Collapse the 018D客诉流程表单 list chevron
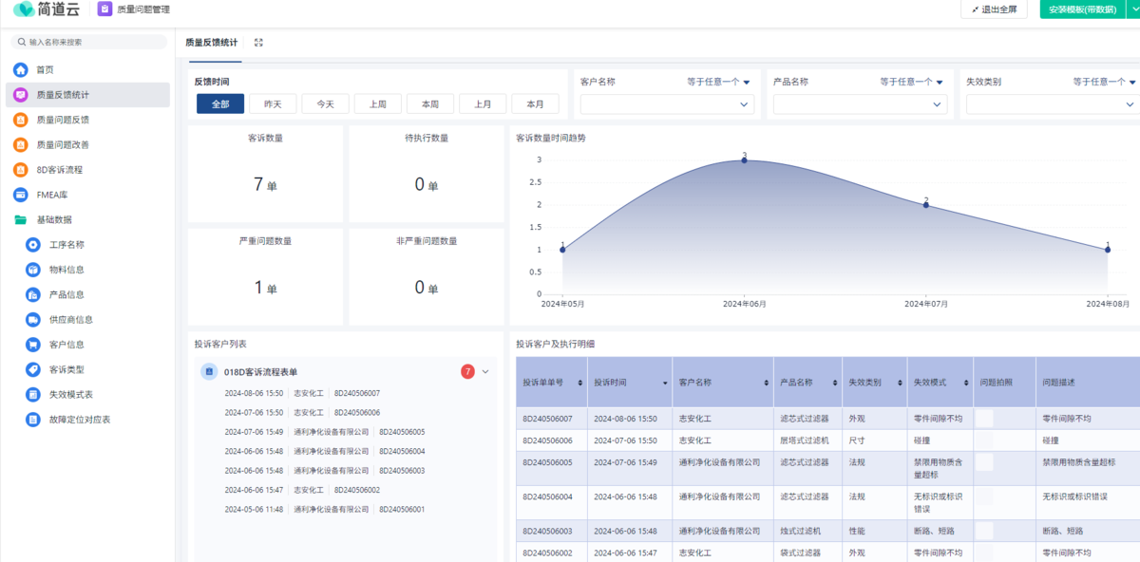 click(485, 372)
